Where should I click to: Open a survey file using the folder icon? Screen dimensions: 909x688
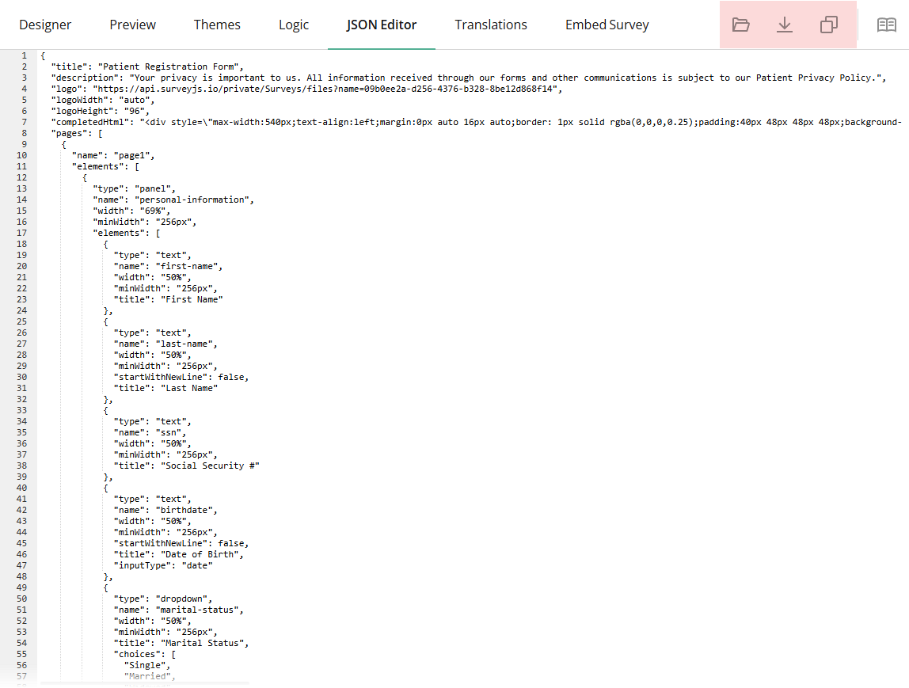741,25
